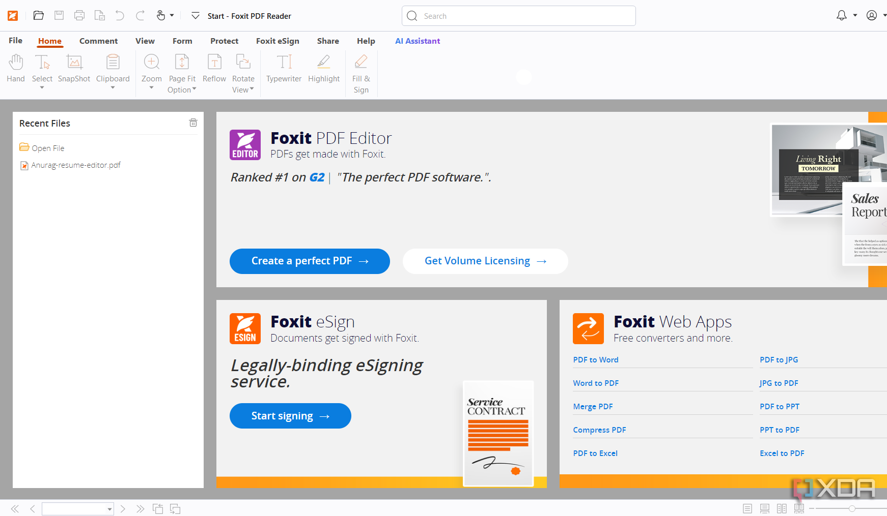Click Create a perfect PDF button
This screenshot has height=516, width=887.
310,261
